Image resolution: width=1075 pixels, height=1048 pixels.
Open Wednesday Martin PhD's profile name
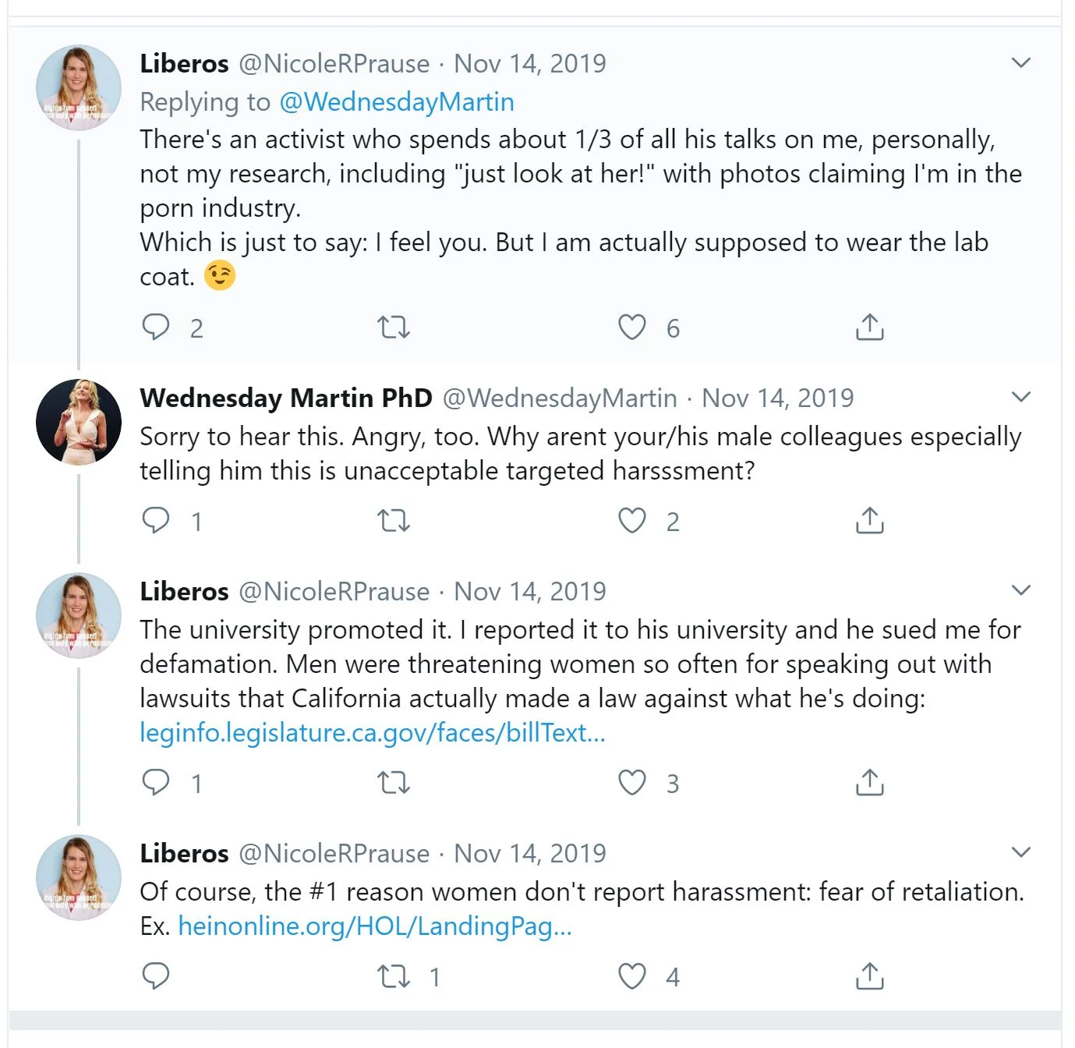[x=285, y=398]
